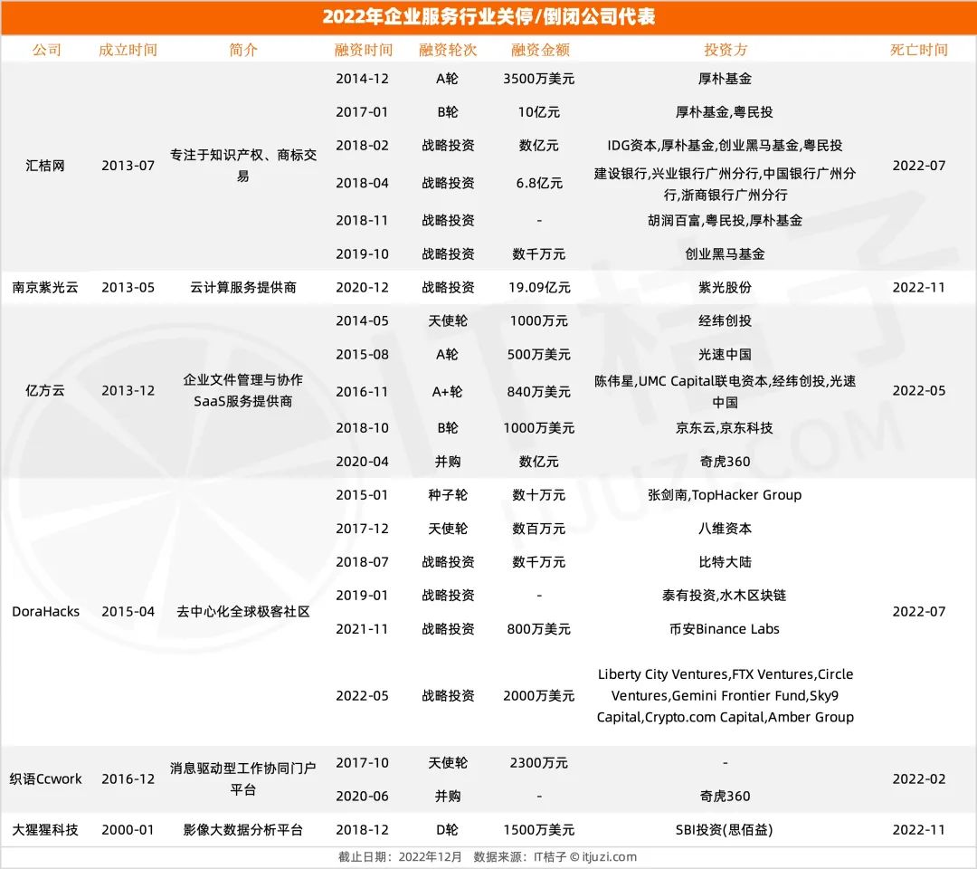977x869 pixels.
Task: Click the investor '币安Binance Labs'
Action: 725,629
